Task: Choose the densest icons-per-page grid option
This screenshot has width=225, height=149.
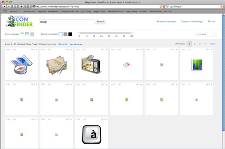Action: (x=32, y=34)
